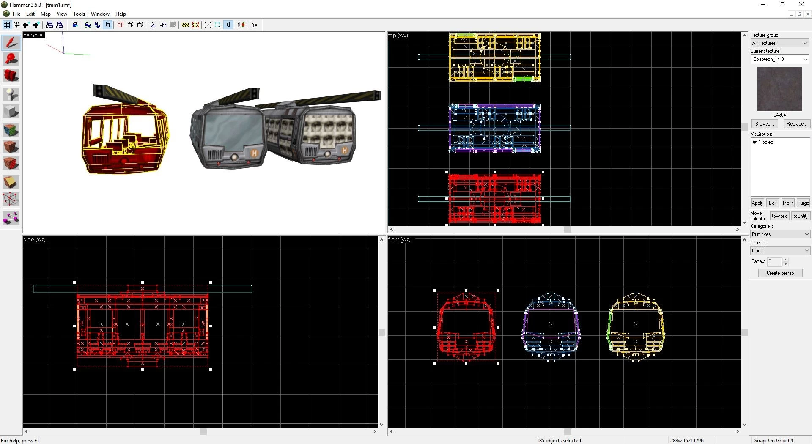The width and height of the screenshot is (812, 444).
Task: Open the Objects 'block' dropdown
Action: point(780,251)
